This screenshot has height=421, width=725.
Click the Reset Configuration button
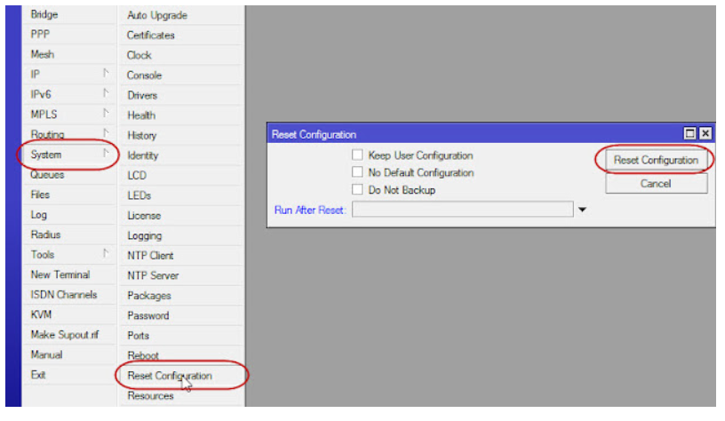[656, 160]
